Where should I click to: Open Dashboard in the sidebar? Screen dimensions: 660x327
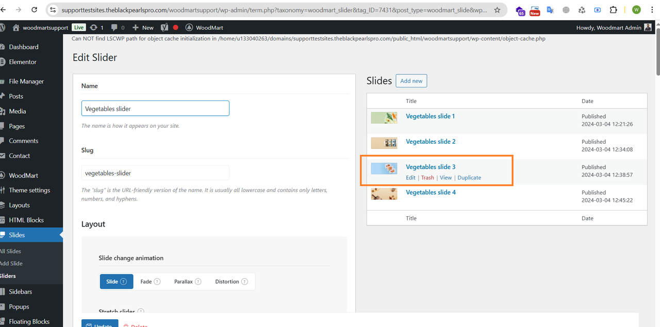pos(23,47)
